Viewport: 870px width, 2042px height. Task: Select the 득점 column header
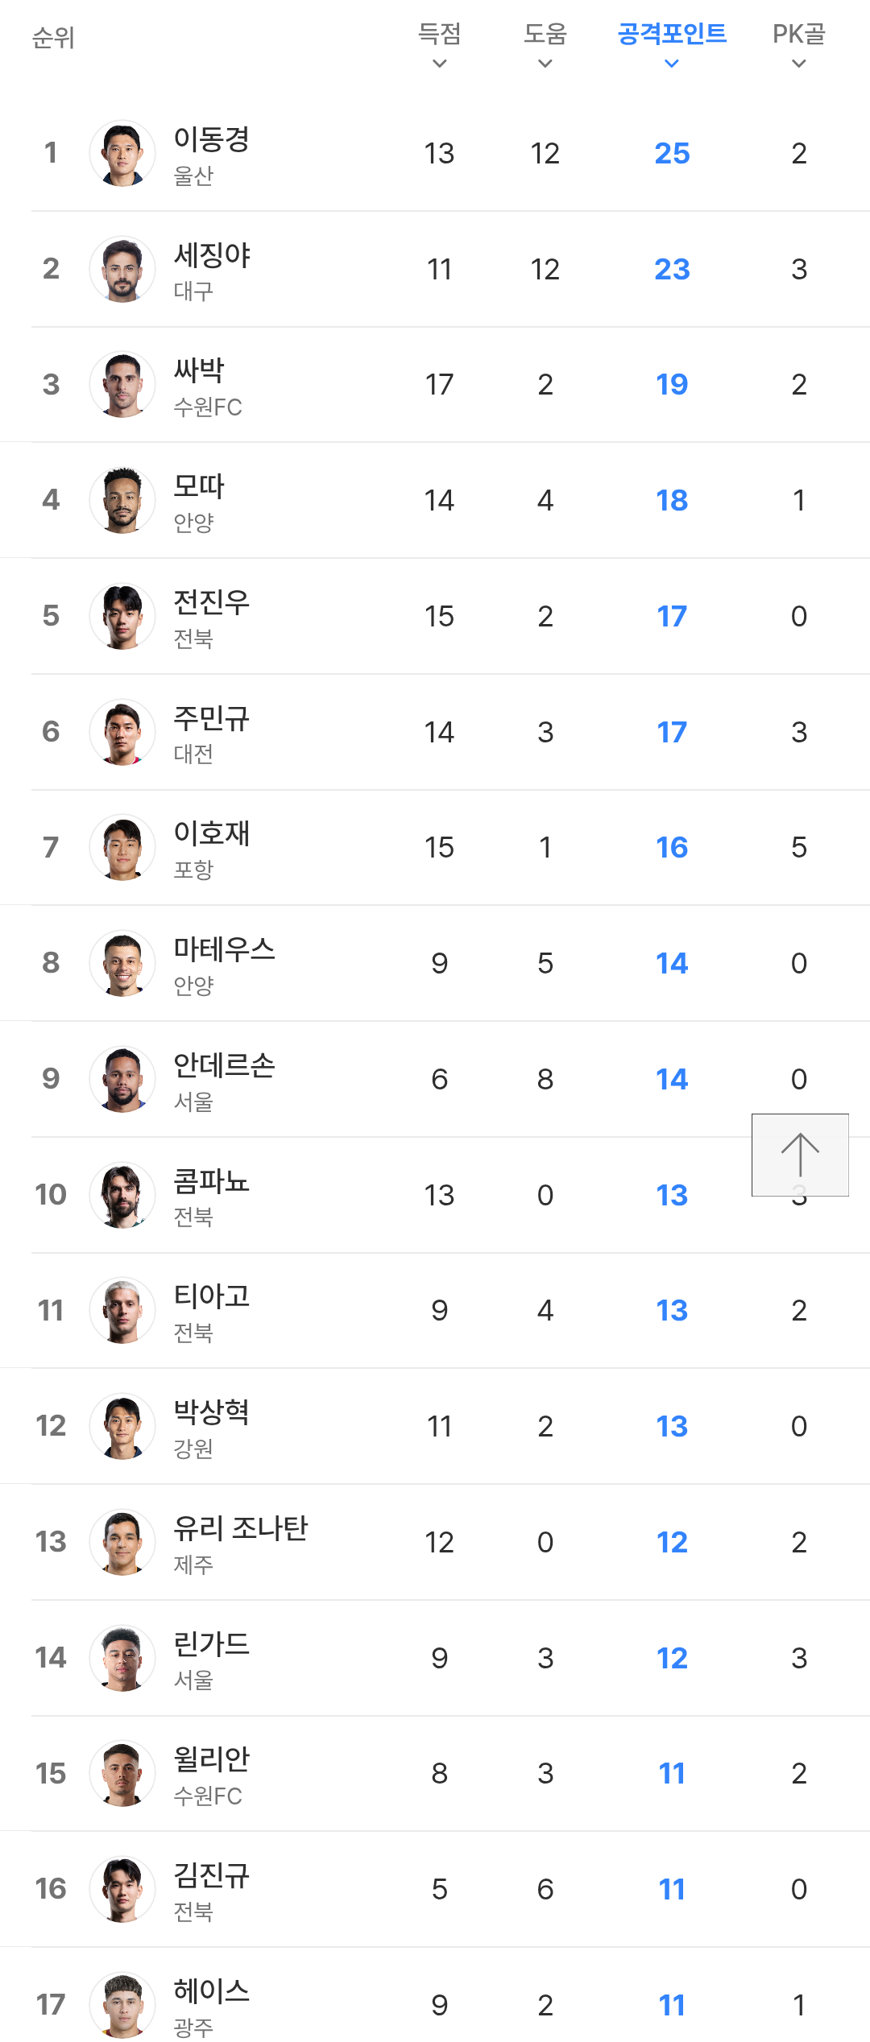pos(439,34)
